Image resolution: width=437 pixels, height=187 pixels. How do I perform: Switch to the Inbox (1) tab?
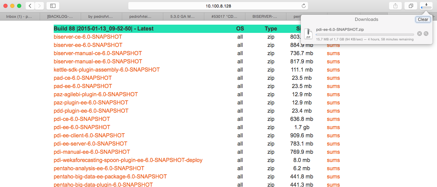19,16
